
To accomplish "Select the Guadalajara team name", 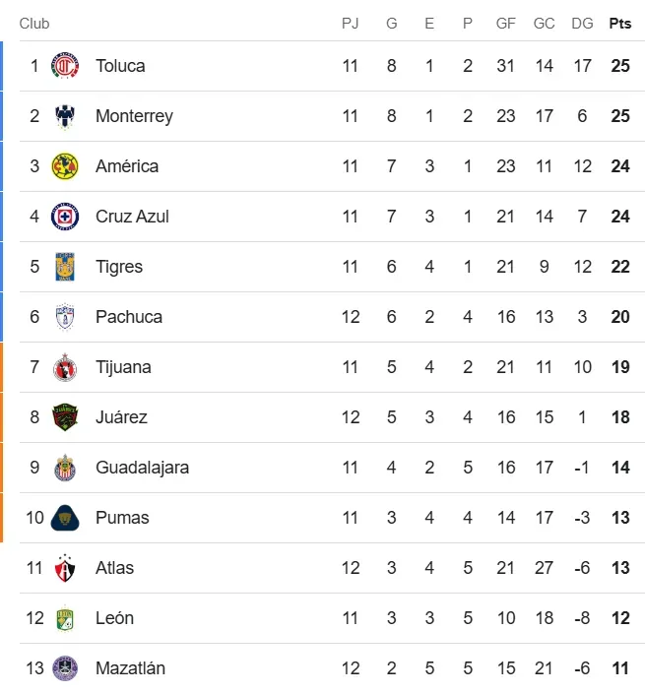I will pos(142,468).
